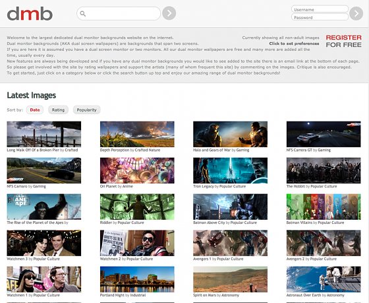Open Spirit on Mars thumbnail
Image resolution: width=369 pixels, height=303 pixels.
[x=231, y=279]
